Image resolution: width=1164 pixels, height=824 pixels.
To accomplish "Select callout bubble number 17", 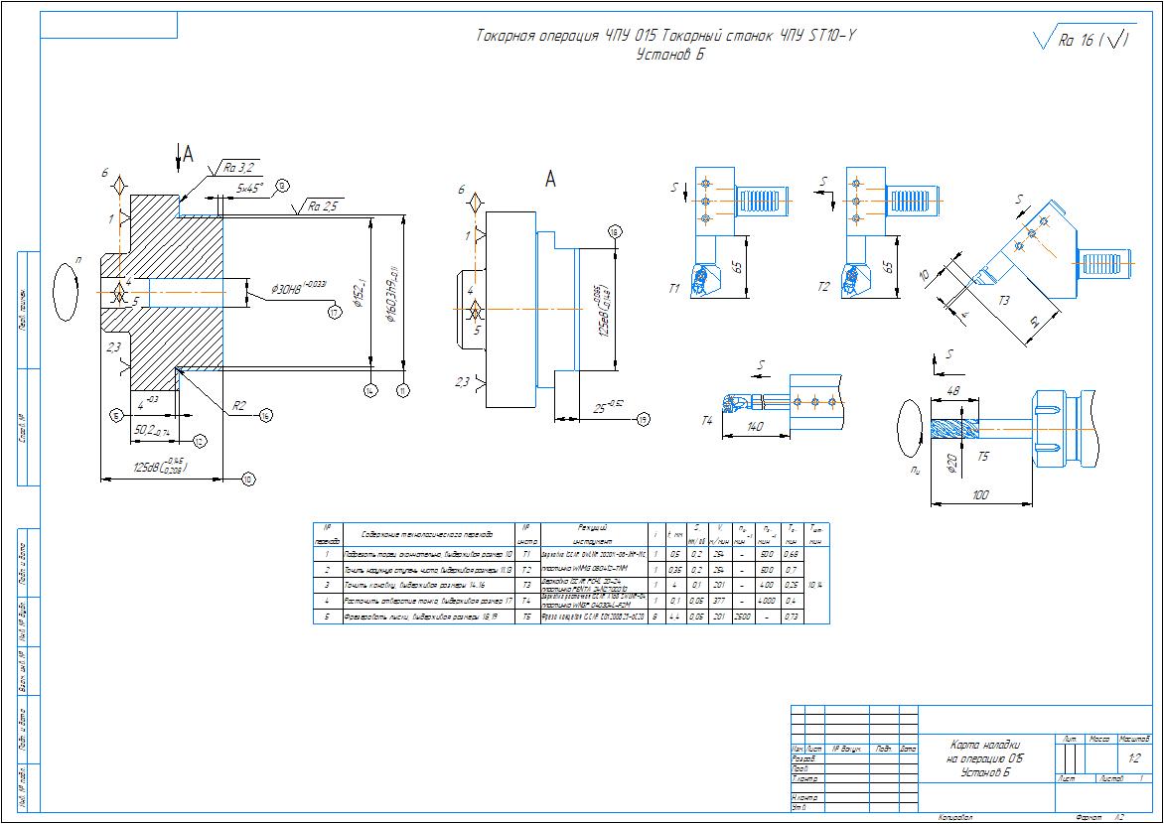I will (x=334, y=313).
